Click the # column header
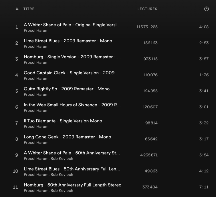The image size is (216, 197). pos(17,9)
